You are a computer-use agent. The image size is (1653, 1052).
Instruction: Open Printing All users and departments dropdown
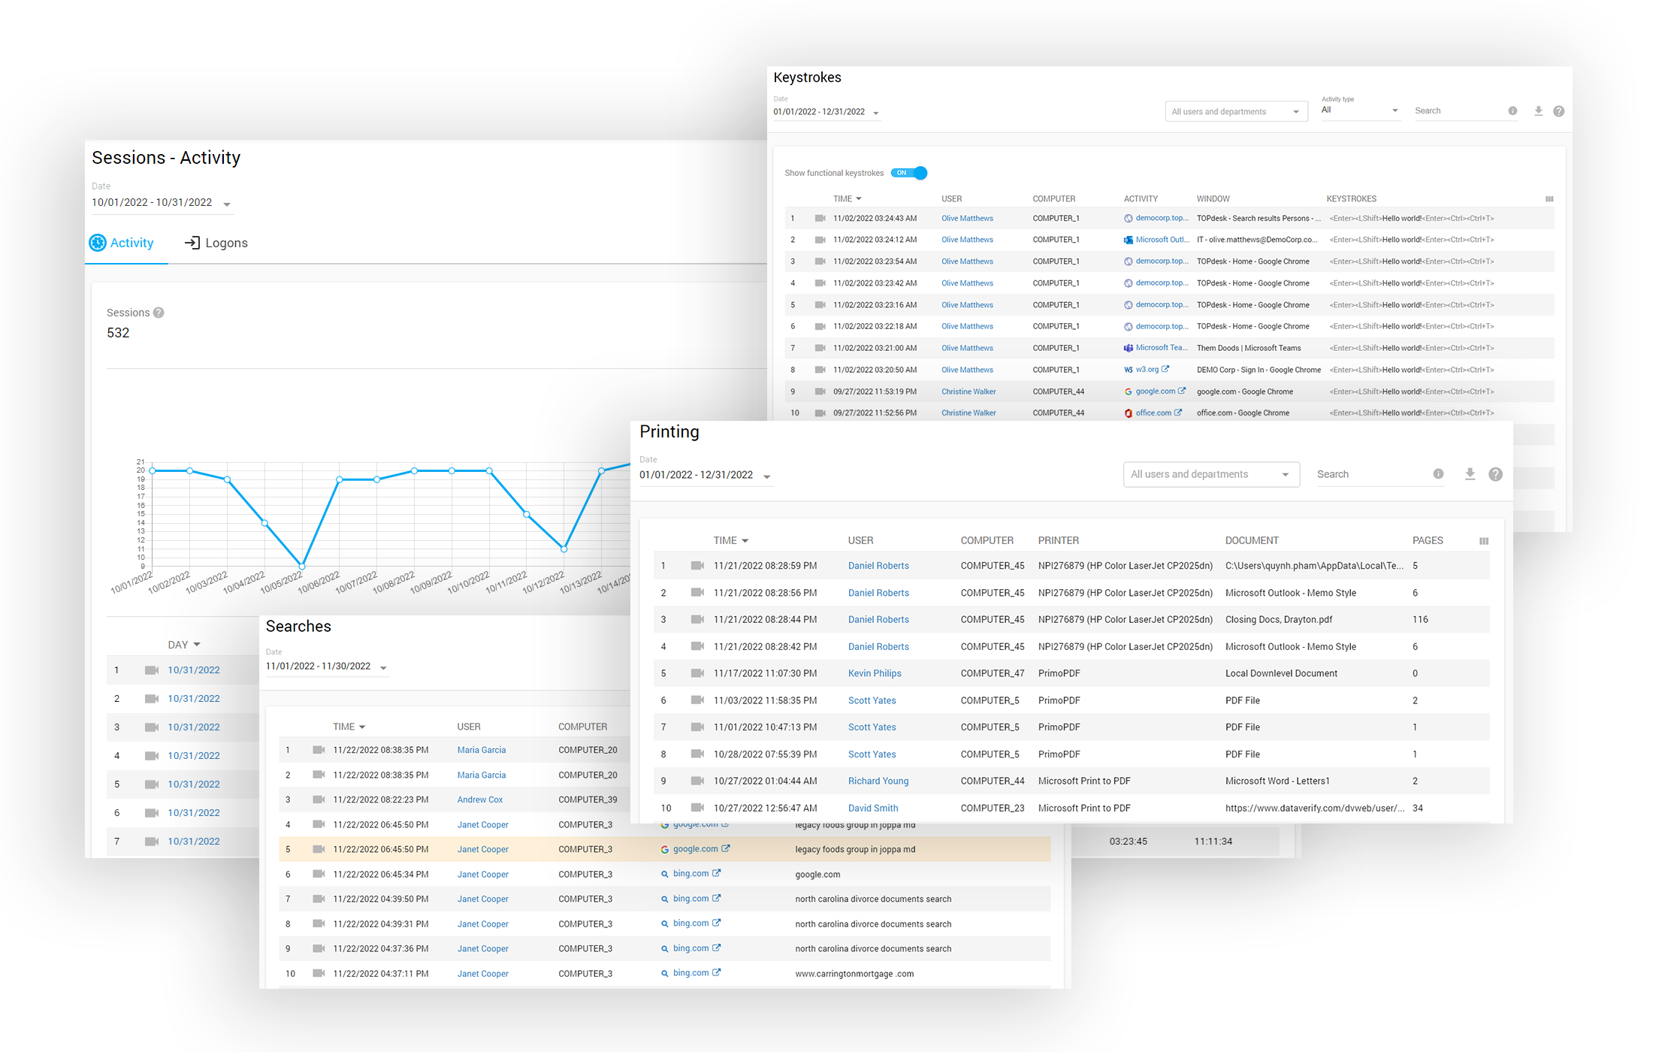[1210, 474]
